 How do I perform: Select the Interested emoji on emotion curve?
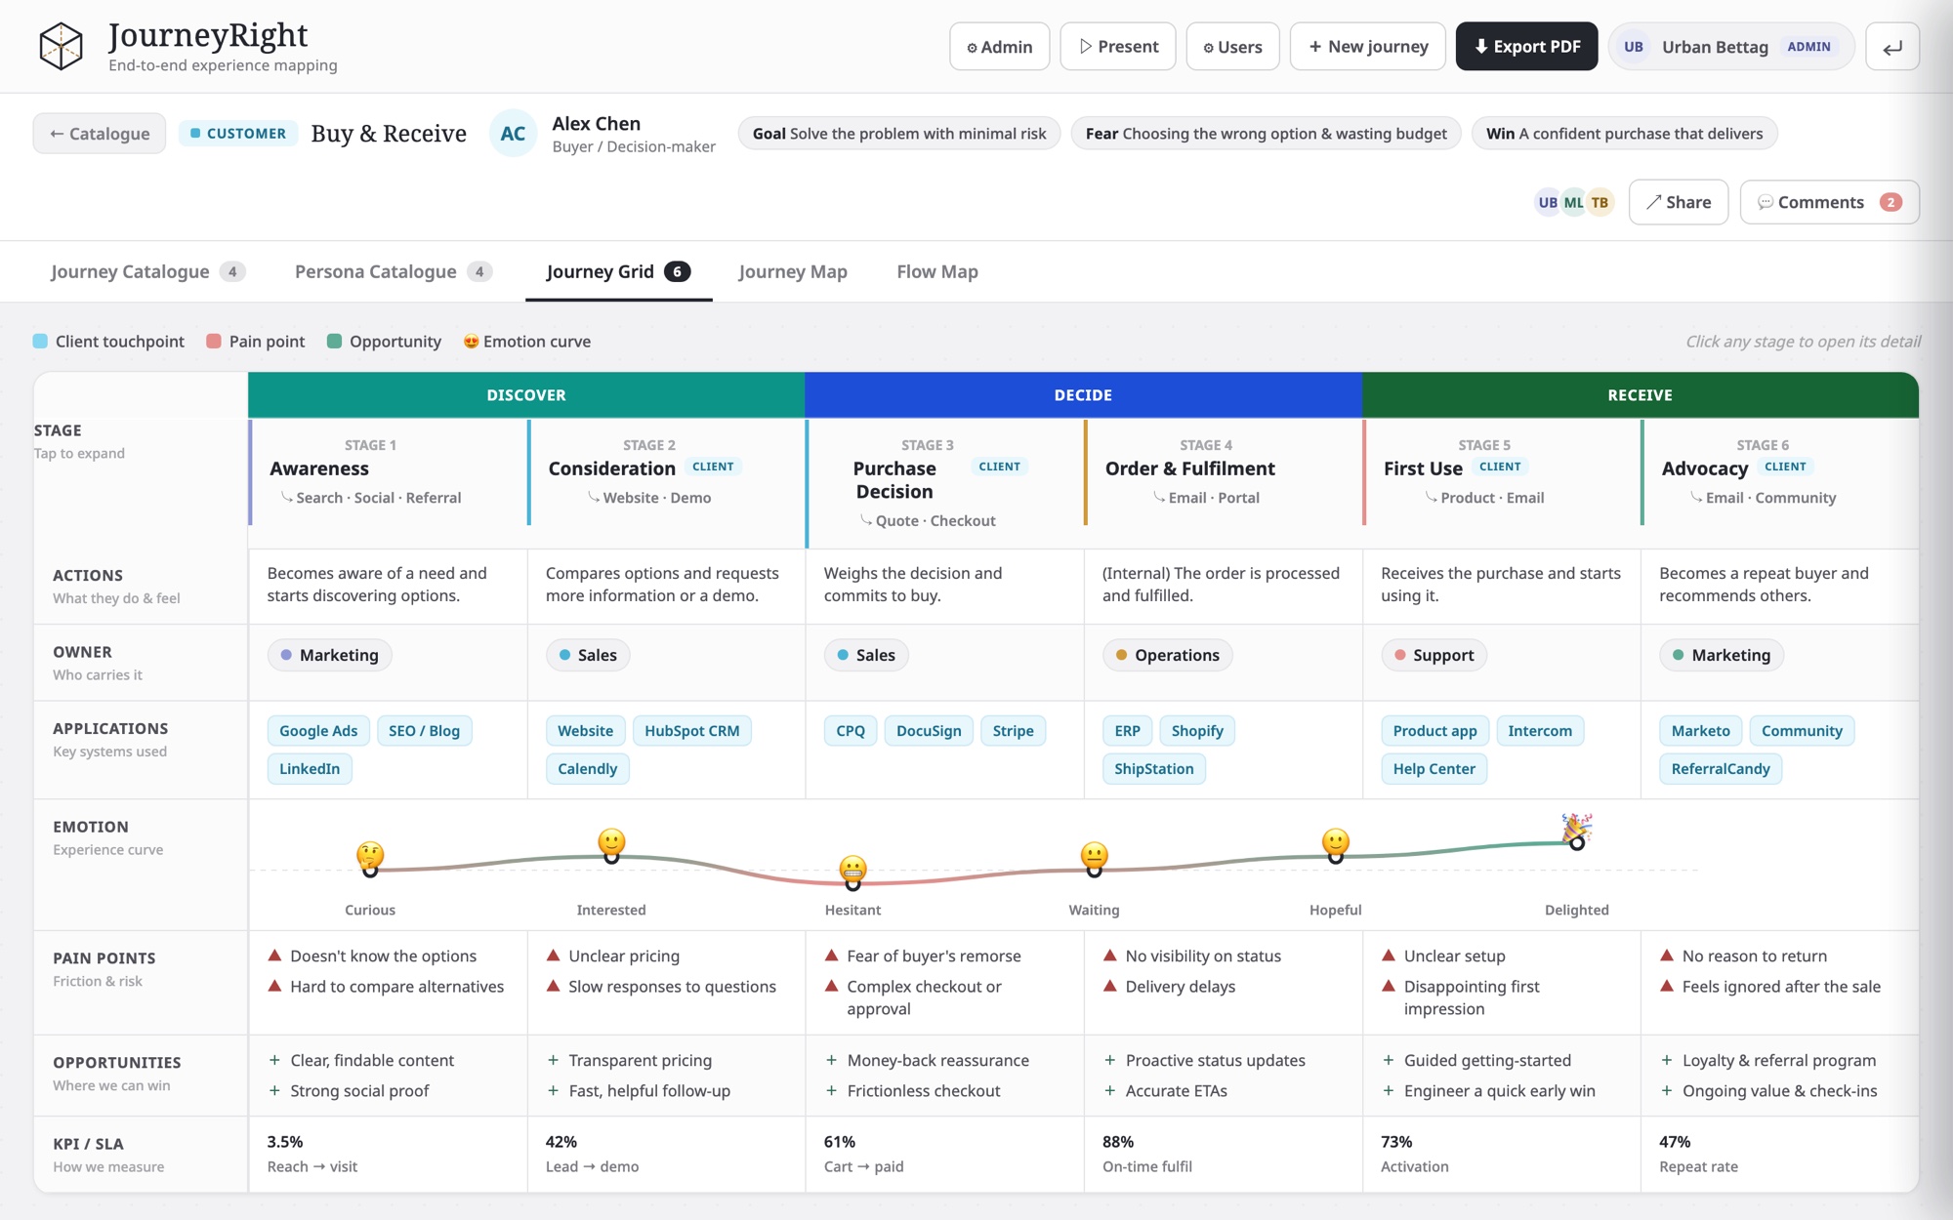(611, 841)
